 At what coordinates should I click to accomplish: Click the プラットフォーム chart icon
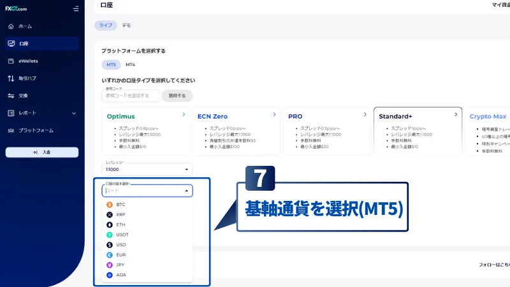[x=11, y=131]
